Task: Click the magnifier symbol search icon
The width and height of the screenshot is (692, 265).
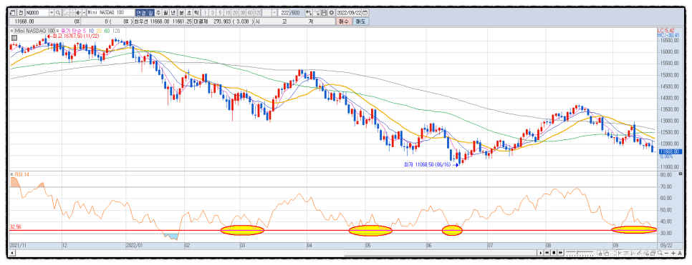Action: pyautogui.click(x=58, y=12)
